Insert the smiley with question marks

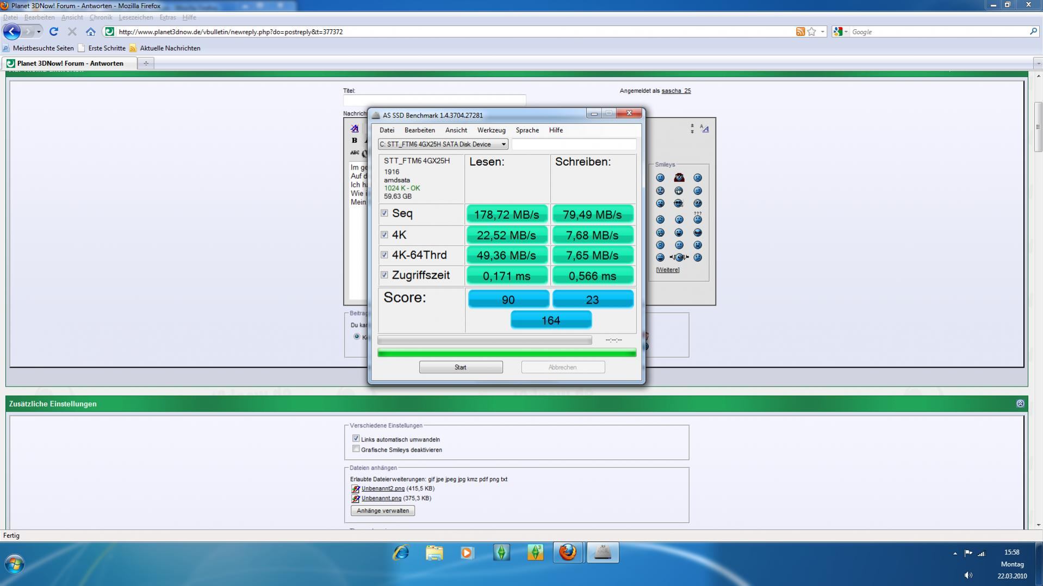coord(698,218)
